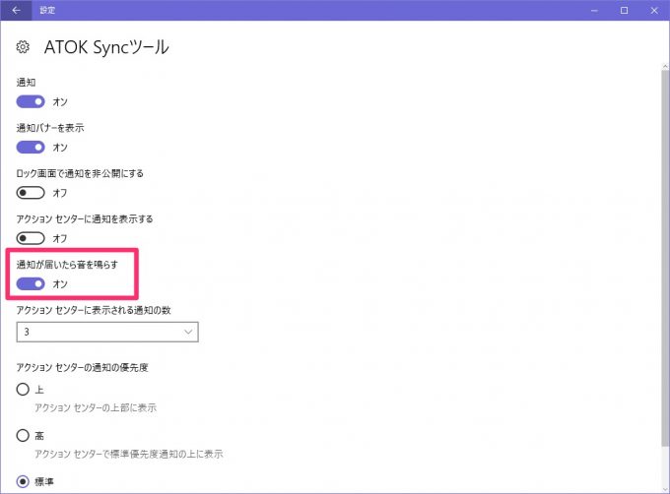The height and width of the screenshot is (494, 670).
Task: Click the ATOK Syncツール page heading
Action: click(106, 47)
